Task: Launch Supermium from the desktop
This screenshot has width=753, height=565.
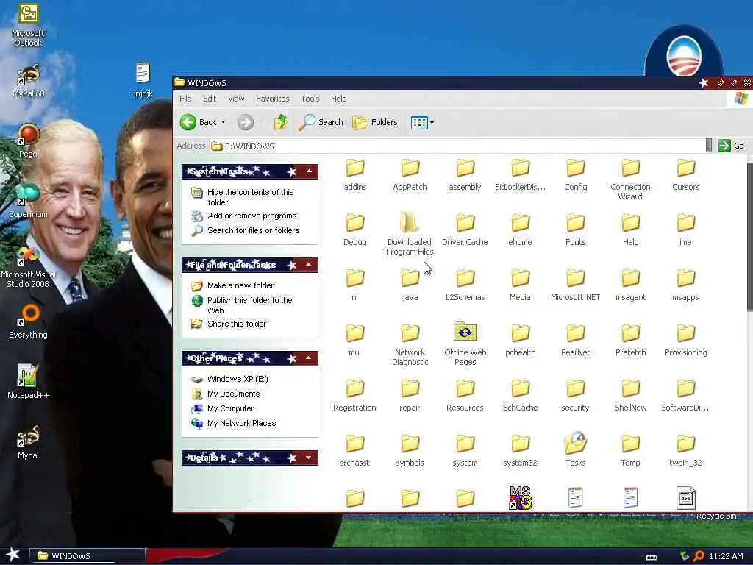Action: 28,201
